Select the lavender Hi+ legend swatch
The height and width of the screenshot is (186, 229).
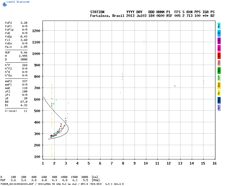pos(219,108)
